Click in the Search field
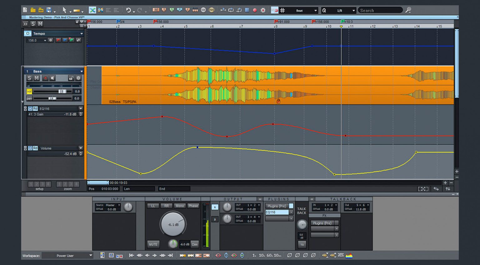Screen dimensions: 480x265 [x=380, y=10]
